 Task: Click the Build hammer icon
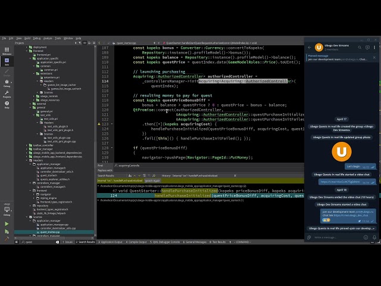click(7, 238)
